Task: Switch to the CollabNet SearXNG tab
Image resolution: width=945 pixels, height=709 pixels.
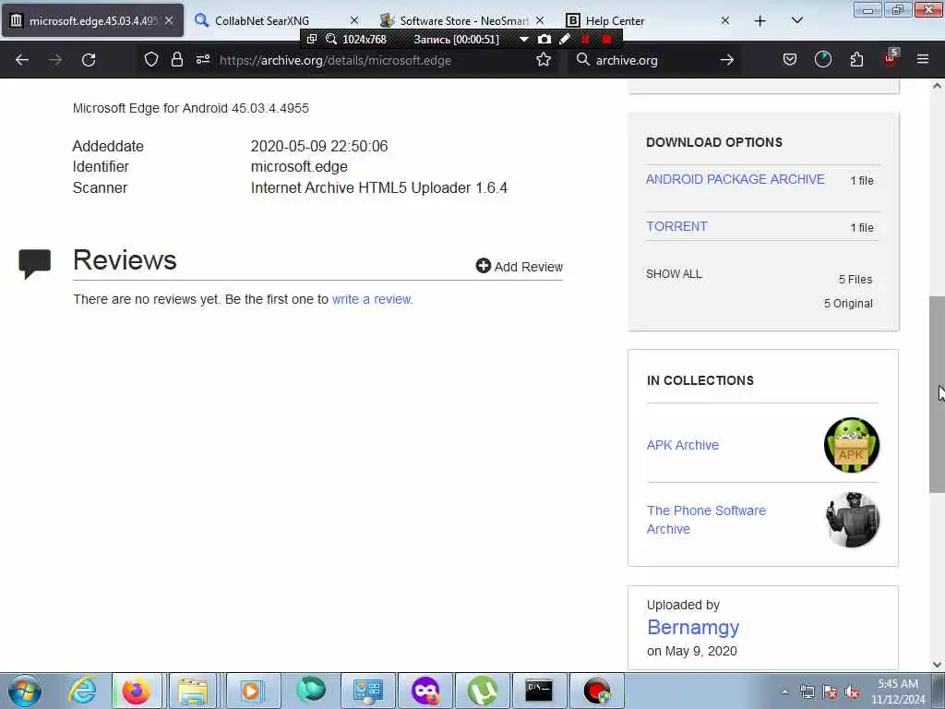Action: point(261,20)
